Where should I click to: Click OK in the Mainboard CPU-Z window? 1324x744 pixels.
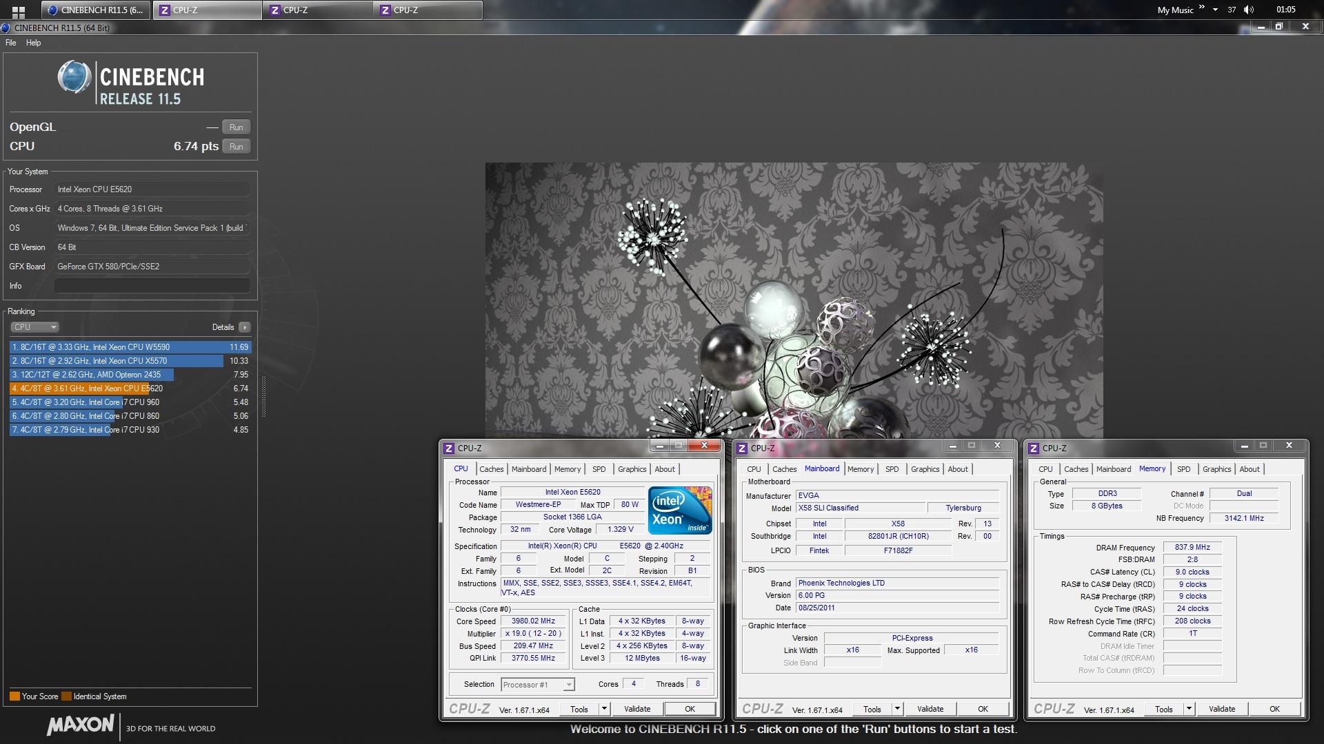[x=983, y=709]
